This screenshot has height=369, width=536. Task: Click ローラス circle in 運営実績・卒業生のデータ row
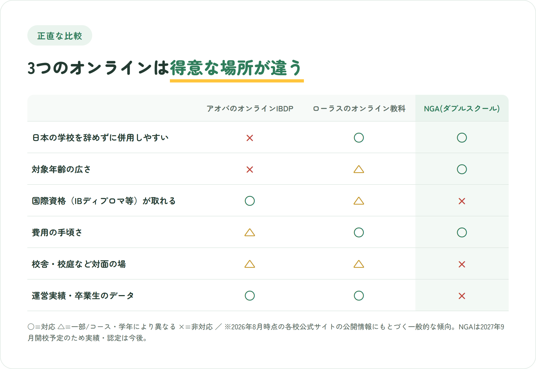point(359,296)
